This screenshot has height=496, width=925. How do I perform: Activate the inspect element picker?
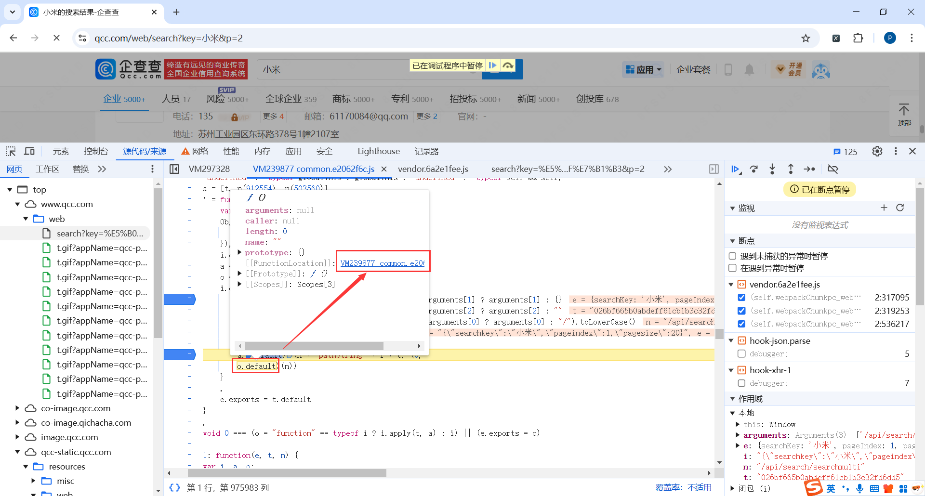pos(11,151)
